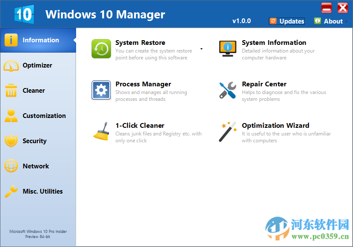This screenshot has height=247, width=353.
Task: Select the Optimizer speedometer icon in sidebar
Action: (11, 65)
